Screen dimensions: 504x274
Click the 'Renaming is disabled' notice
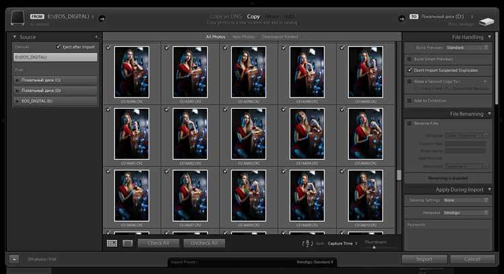coord(448,178)
